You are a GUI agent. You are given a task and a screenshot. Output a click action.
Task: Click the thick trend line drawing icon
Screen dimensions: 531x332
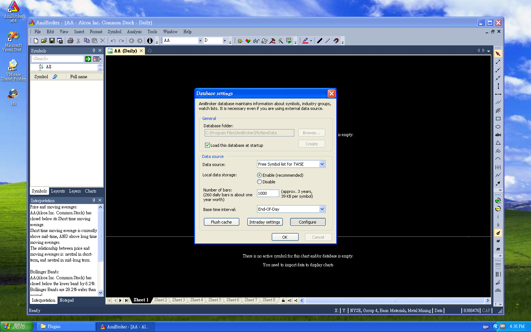pos(320,41)
